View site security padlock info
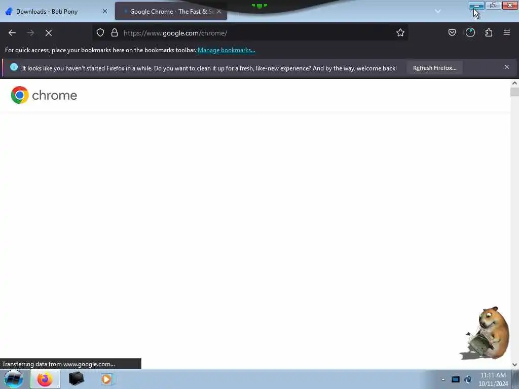The height and width of the screenshot is (389, 519). click(x=115, y=32)
